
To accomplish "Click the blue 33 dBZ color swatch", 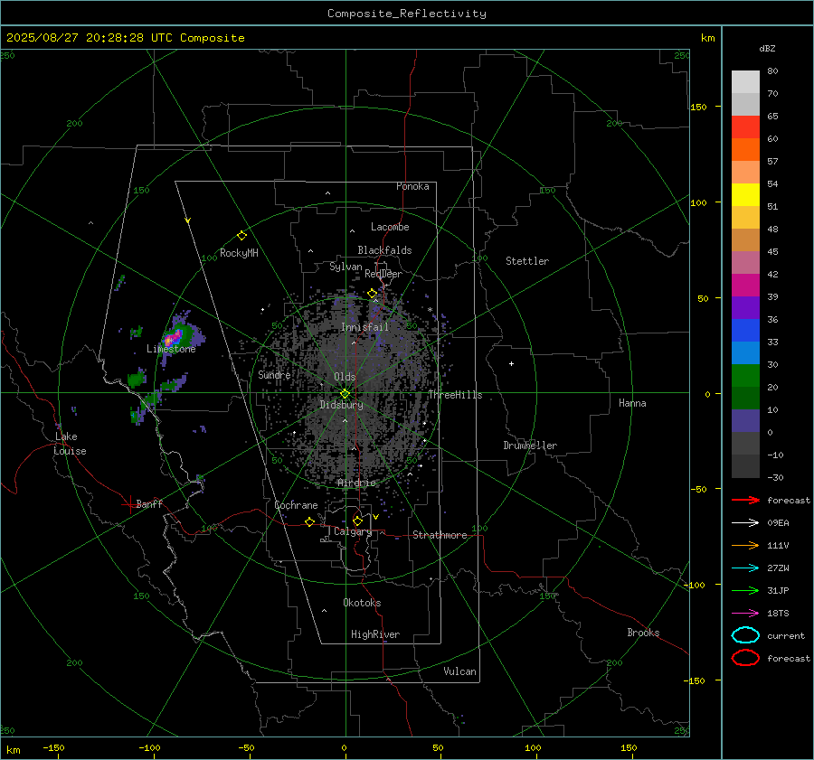I will point(745,331).
